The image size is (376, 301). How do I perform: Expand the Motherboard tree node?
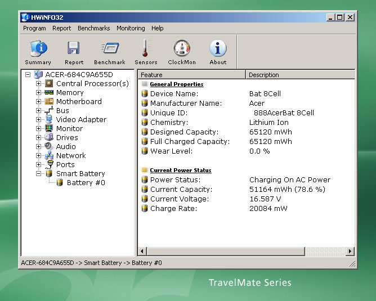click(x=38, y=101)
